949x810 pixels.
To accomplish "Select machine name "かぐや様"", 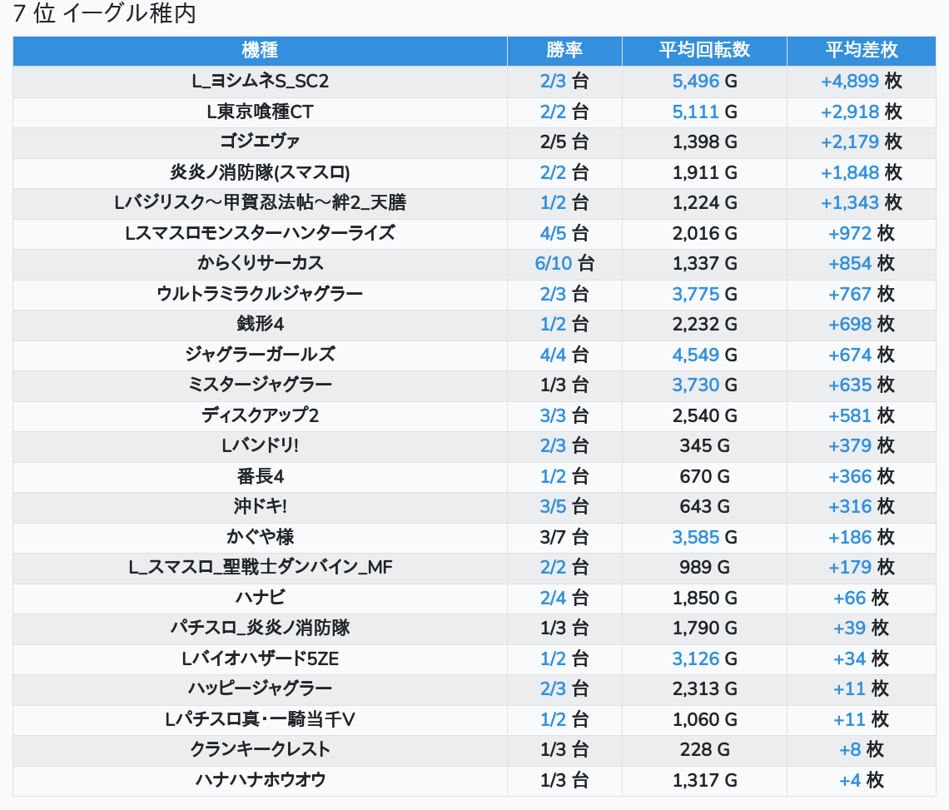I will click(x=260, y=538).
